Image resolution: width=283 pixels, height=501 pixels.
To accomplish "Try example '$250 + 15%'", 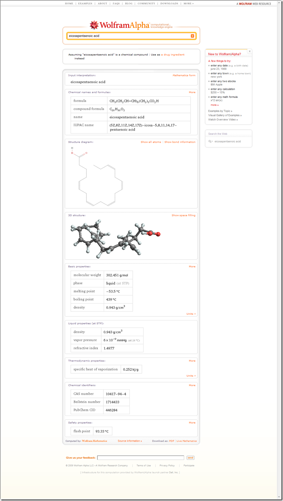I will (x=217, y=92).
